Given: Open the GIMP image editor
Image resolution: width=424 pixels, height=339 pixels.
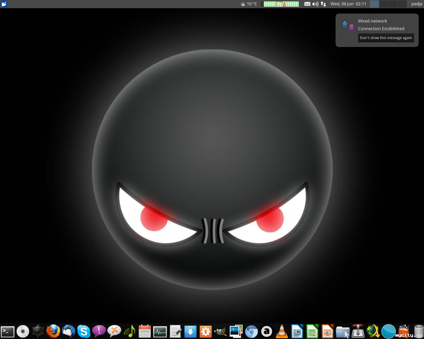Looking at the screenshot, I should [x=221, y=331].
